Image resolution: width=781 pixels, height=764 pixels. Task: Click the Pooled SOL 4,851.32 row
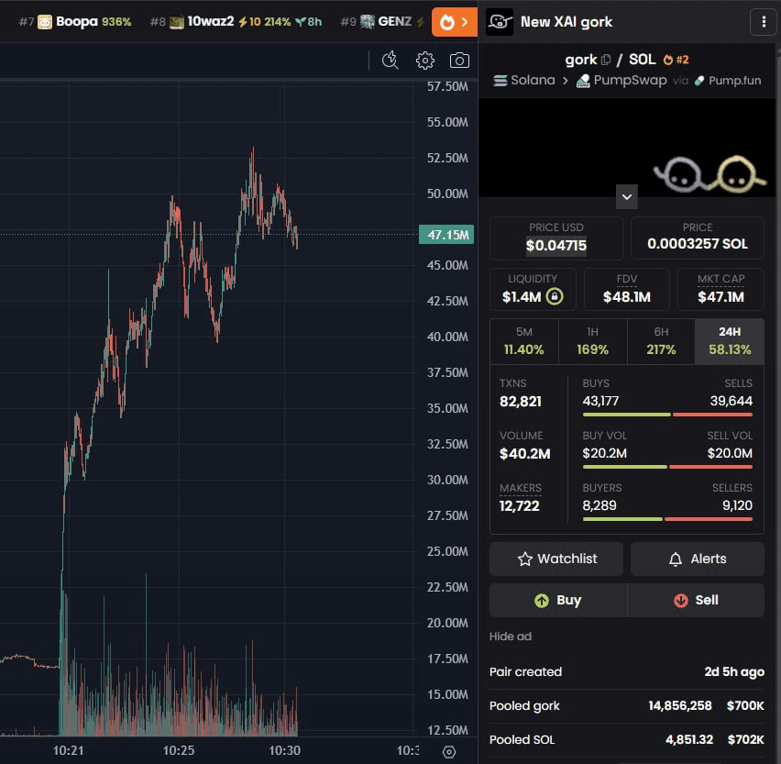[627, 739]
